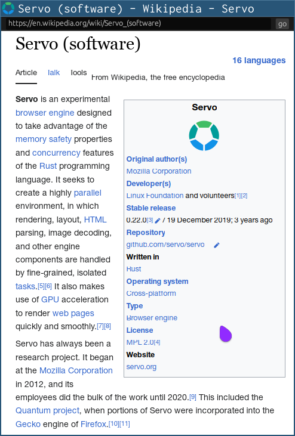Open the Linux Foundation developer link
Screen dimensions: 295x436
point(155,196)
